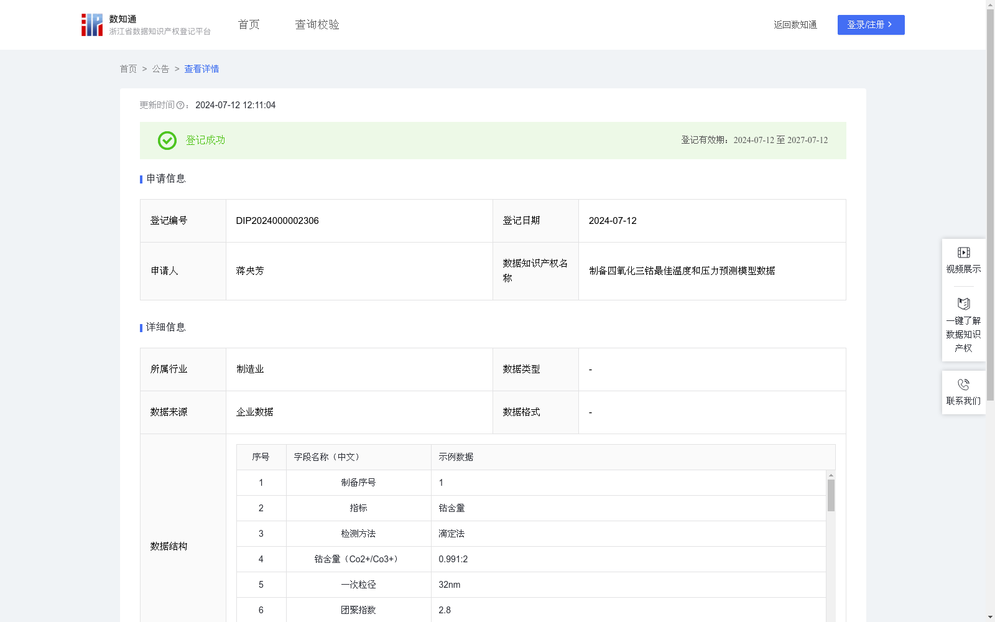Click the 首页 breadcrumb link

(128, 69)
